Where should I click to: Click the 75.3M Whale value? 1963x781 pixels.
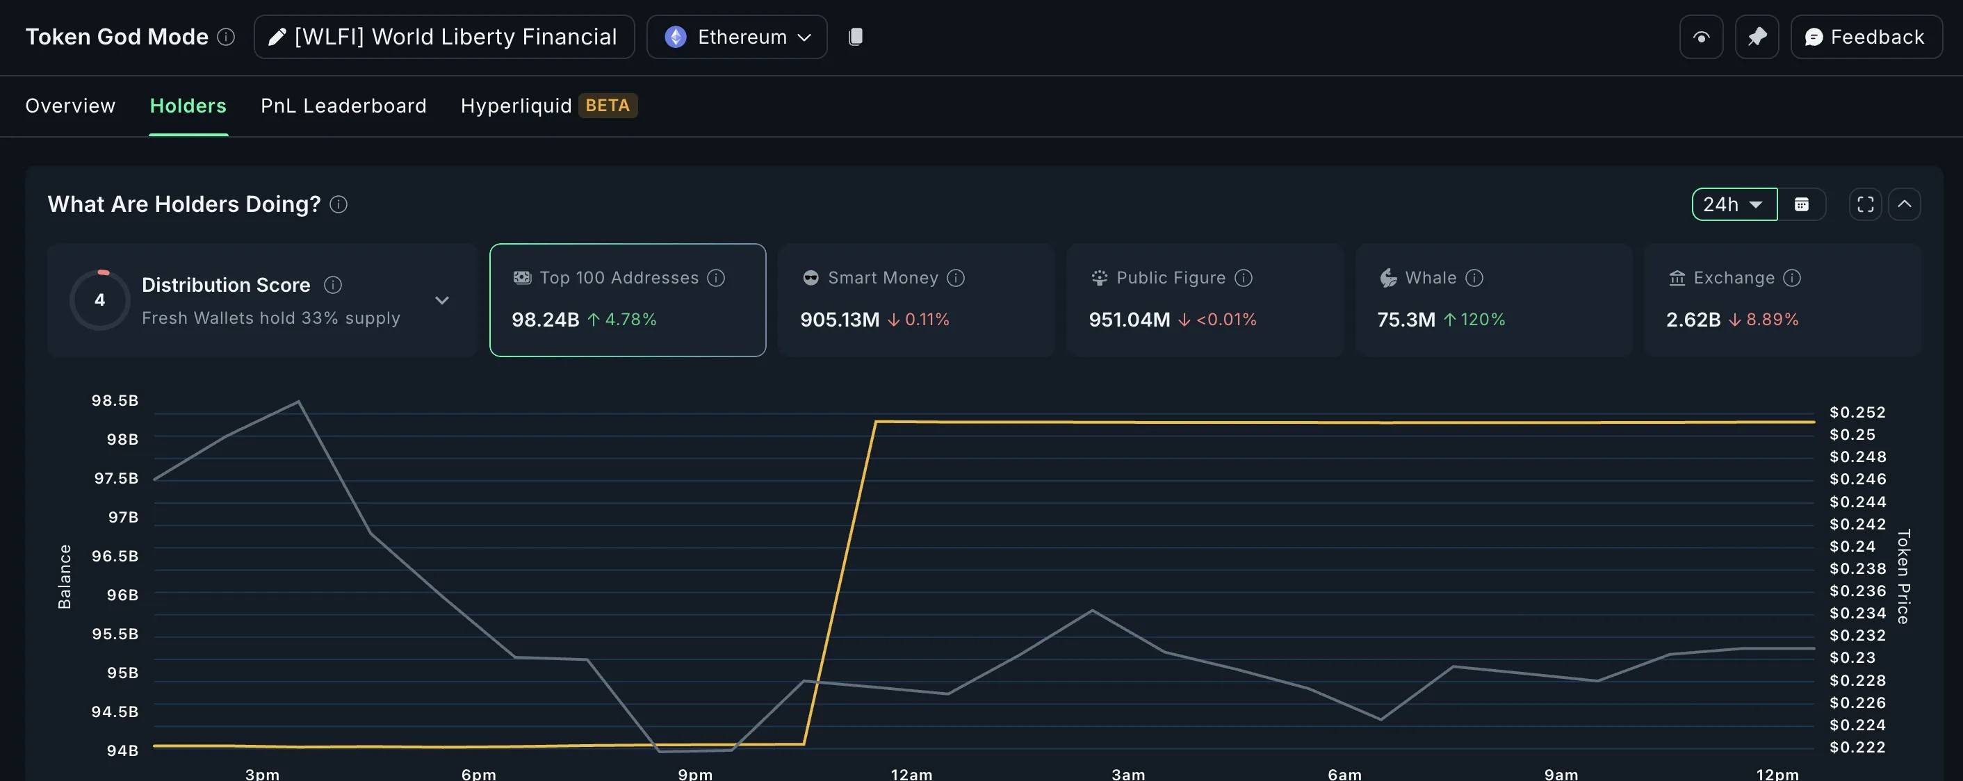[x=1406, y=319]
